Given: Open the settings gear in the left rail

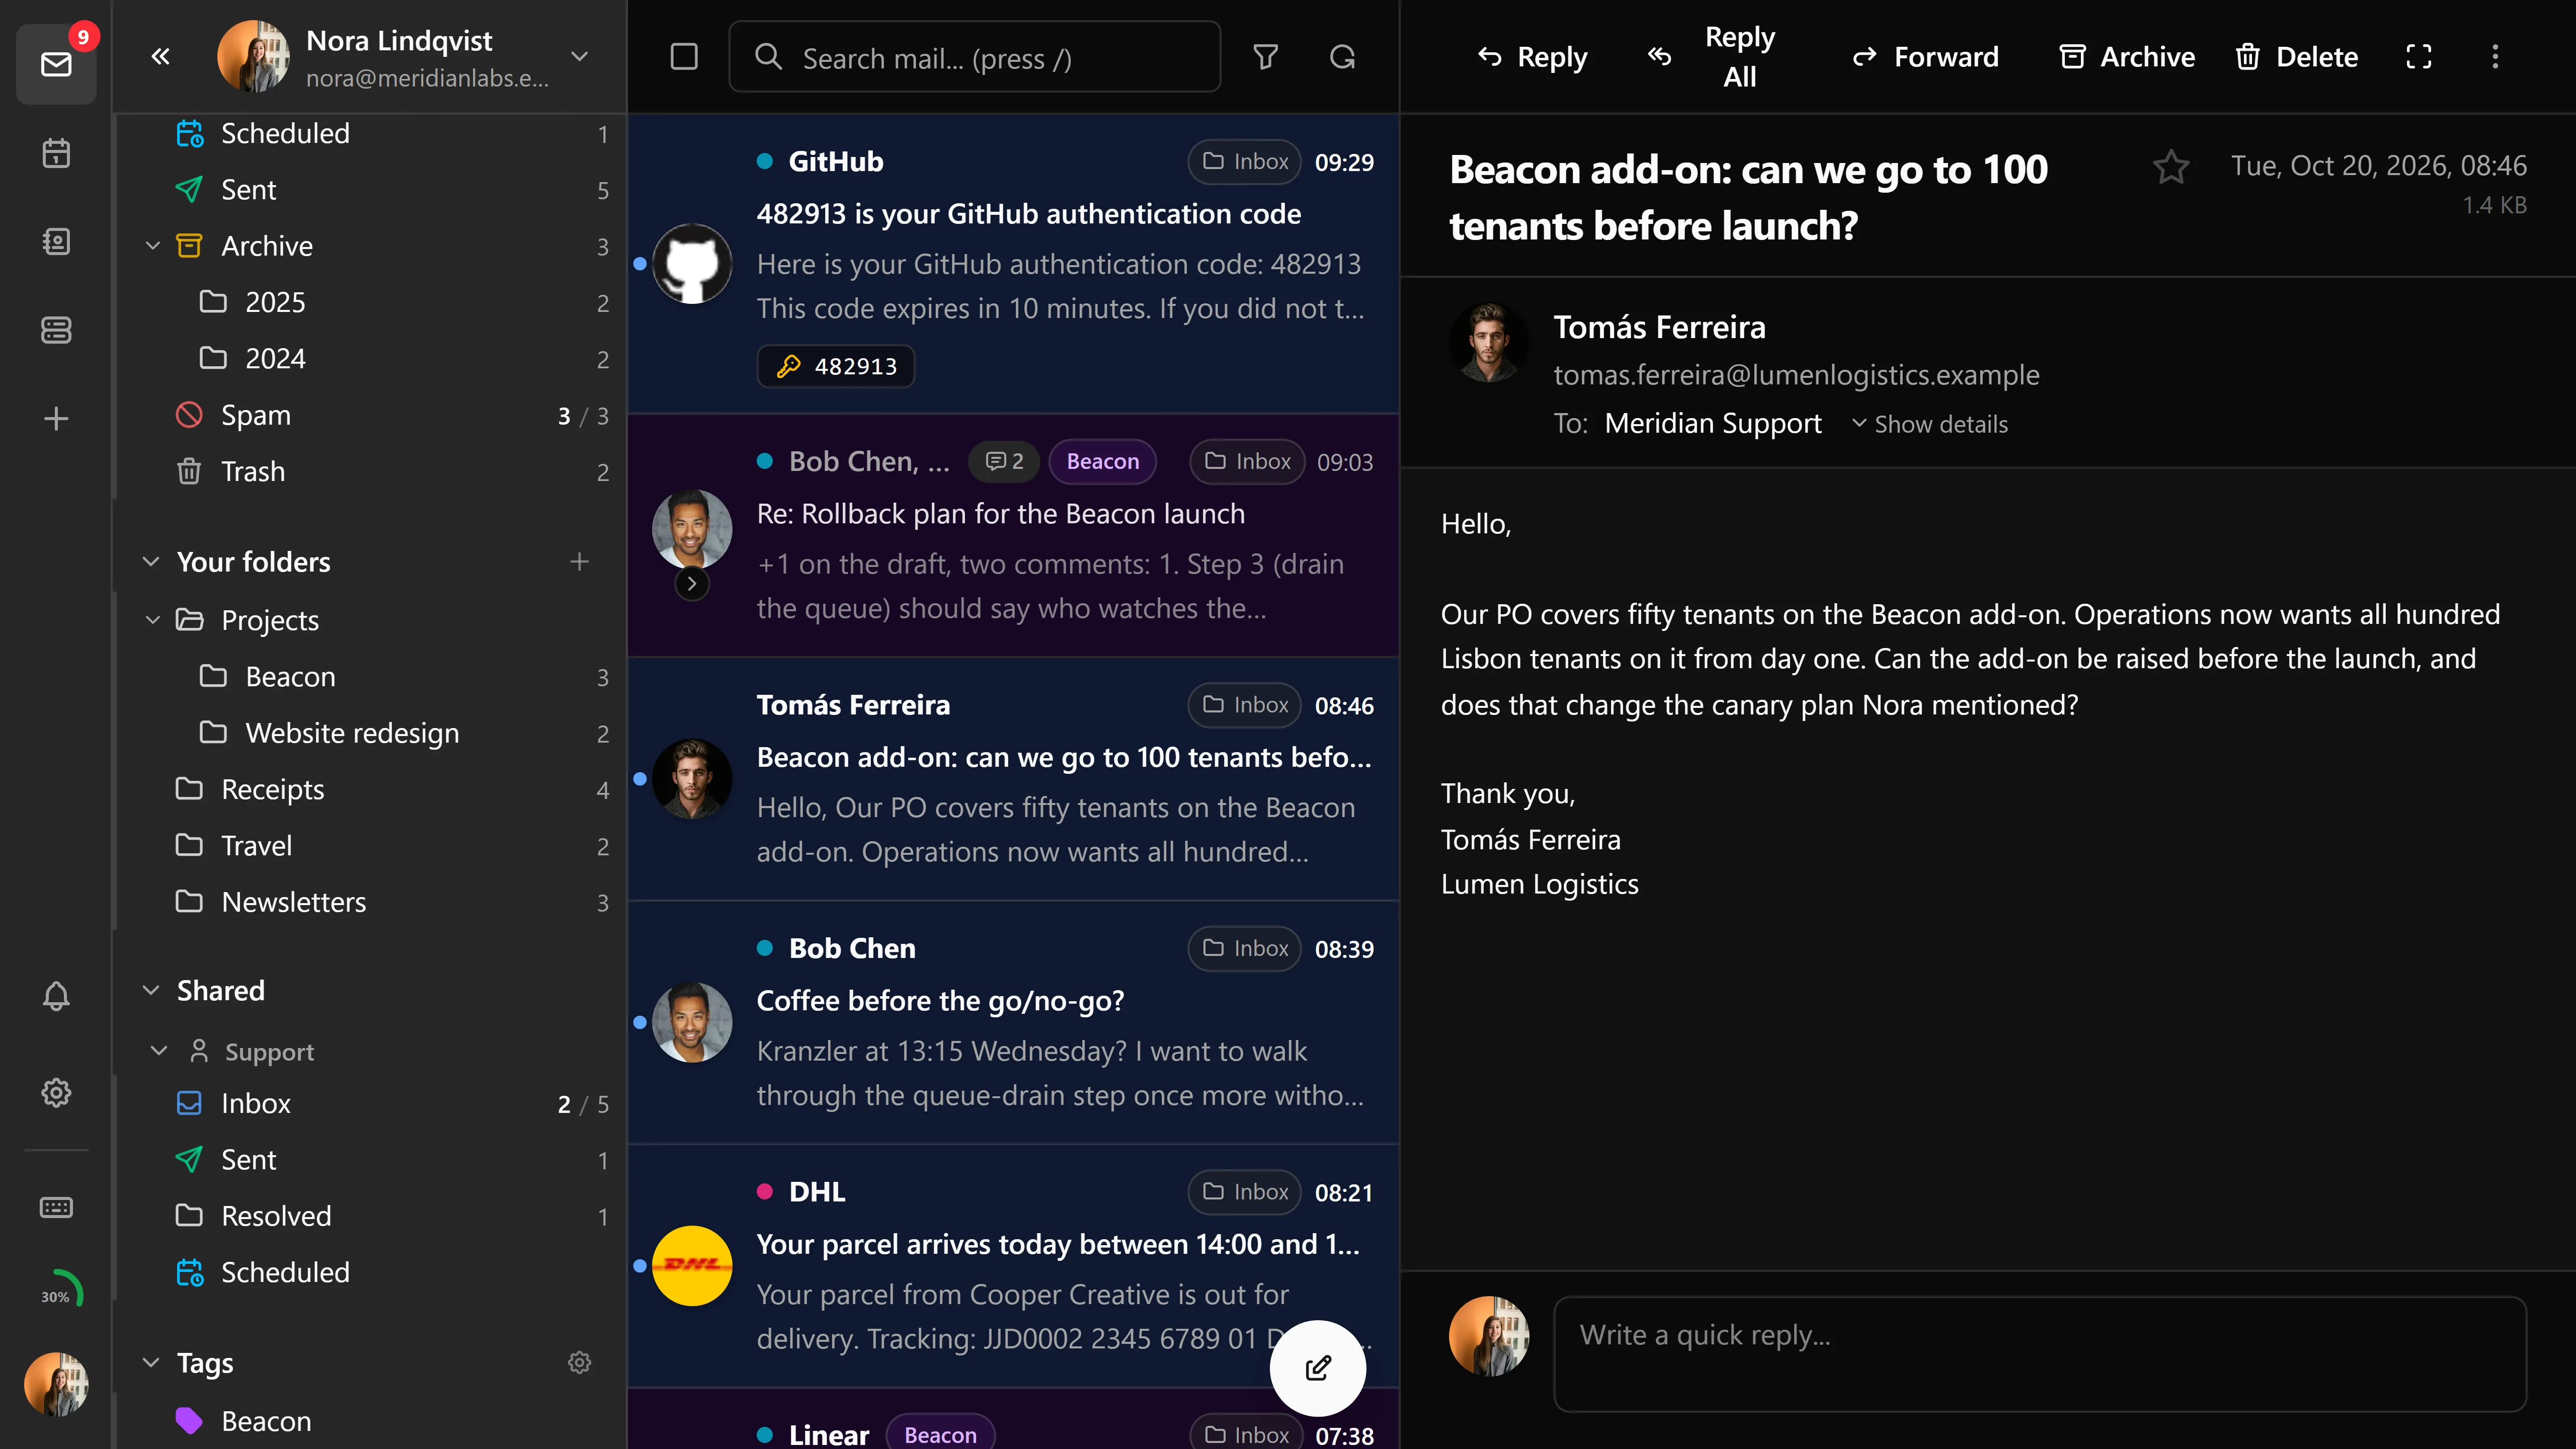Looking at the screenshot, I should coord(56,1092).
